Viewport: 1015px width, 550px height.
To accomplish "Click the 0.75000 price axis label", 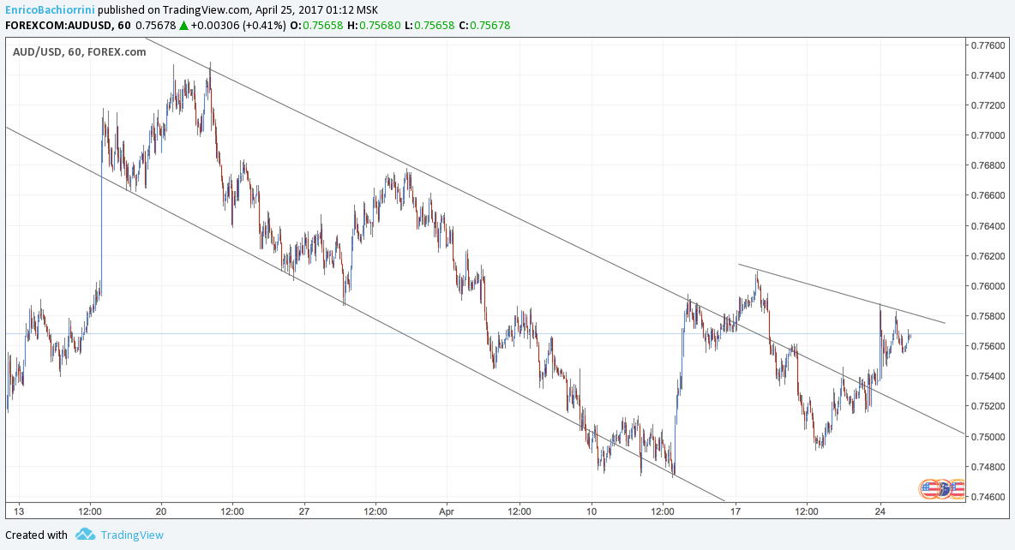I will pos(988,437).
